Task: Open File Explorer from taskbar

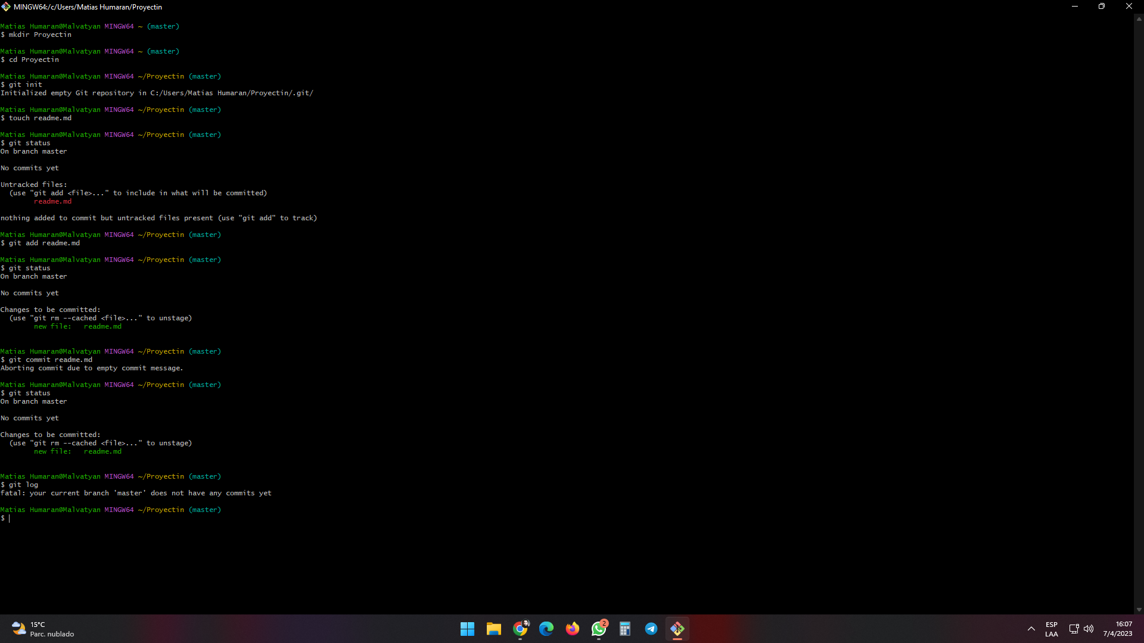Action: pyautogui.click(x=493, y=629)
